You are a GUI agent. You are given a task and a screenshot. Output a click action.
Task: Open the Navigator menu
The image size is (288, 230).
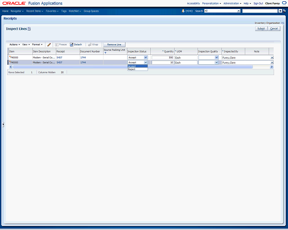tap(17, 11)
